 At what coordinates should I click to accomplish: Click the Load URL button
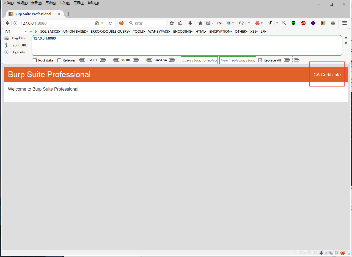16,38
